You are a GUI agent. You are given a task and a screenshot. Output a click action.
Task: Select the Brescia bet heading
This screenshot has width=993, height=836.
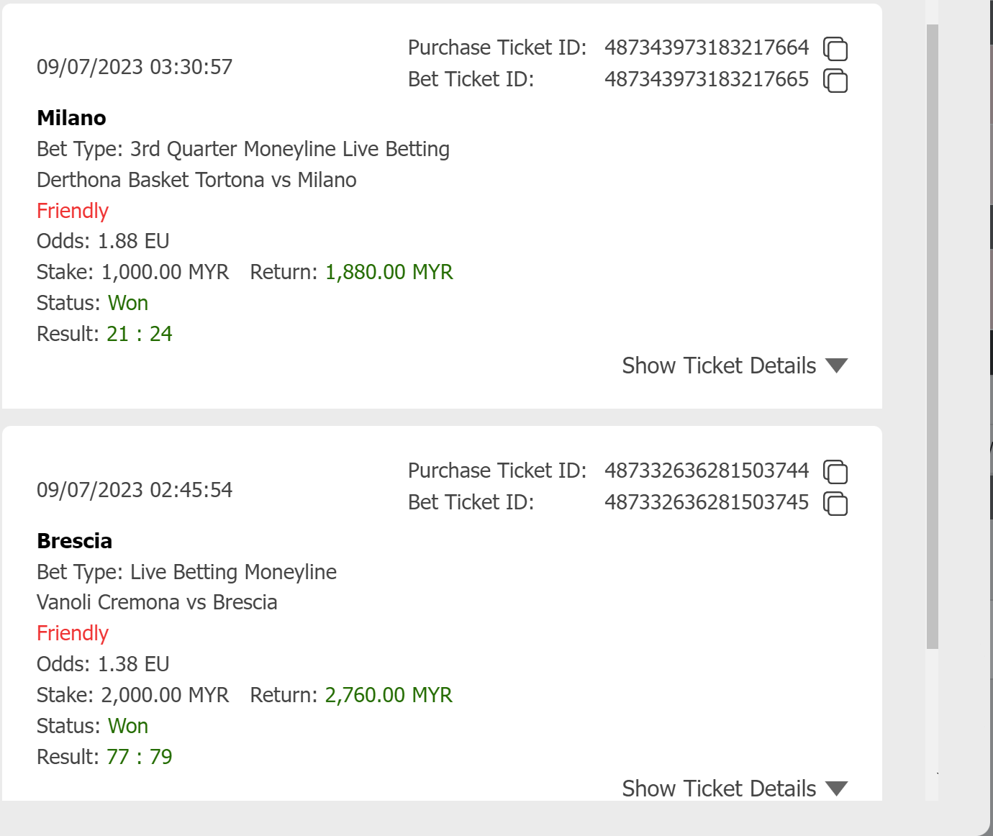click(x=75, y=541)
